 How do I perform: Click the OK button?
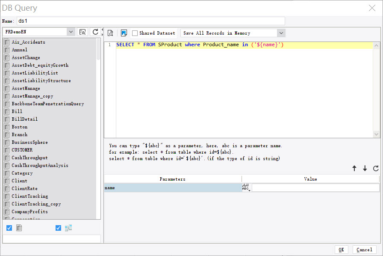click(342, 250)
